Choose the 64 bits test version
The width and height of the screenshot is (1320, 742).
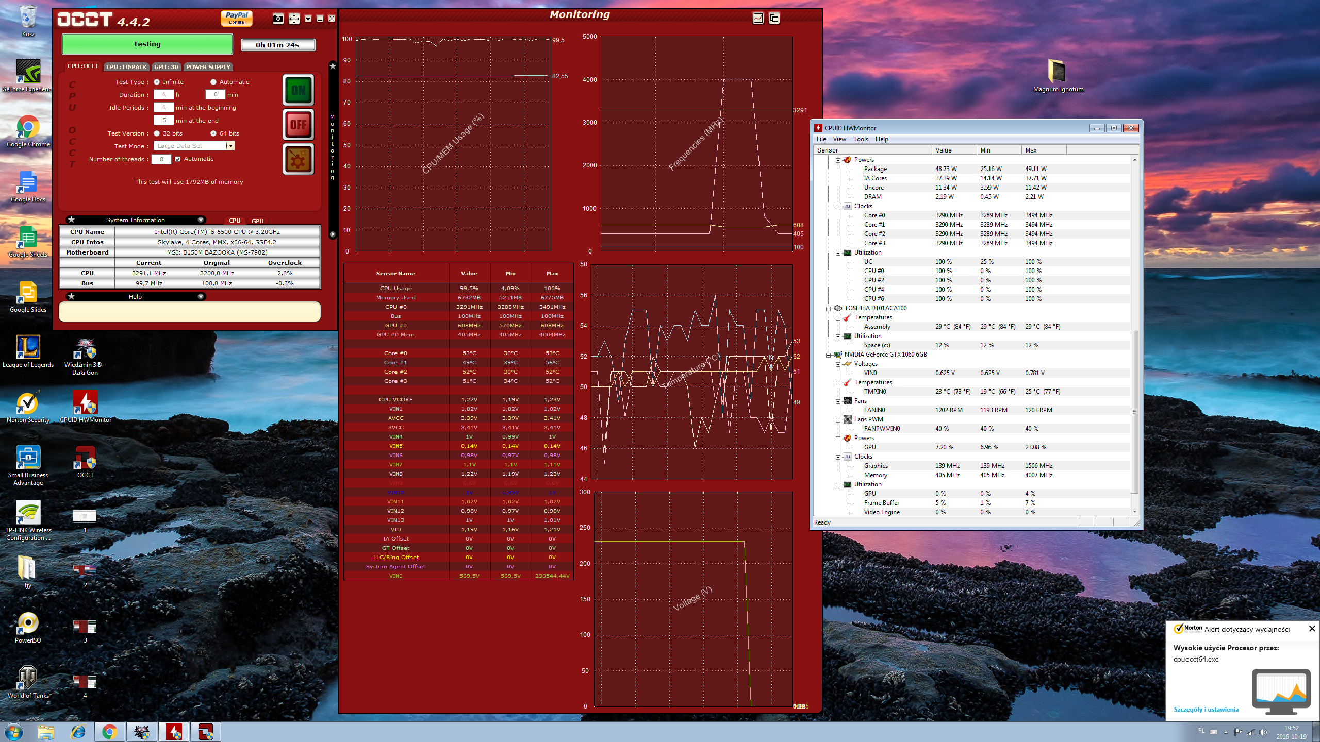pyautogui.click(x=213, y=133)
